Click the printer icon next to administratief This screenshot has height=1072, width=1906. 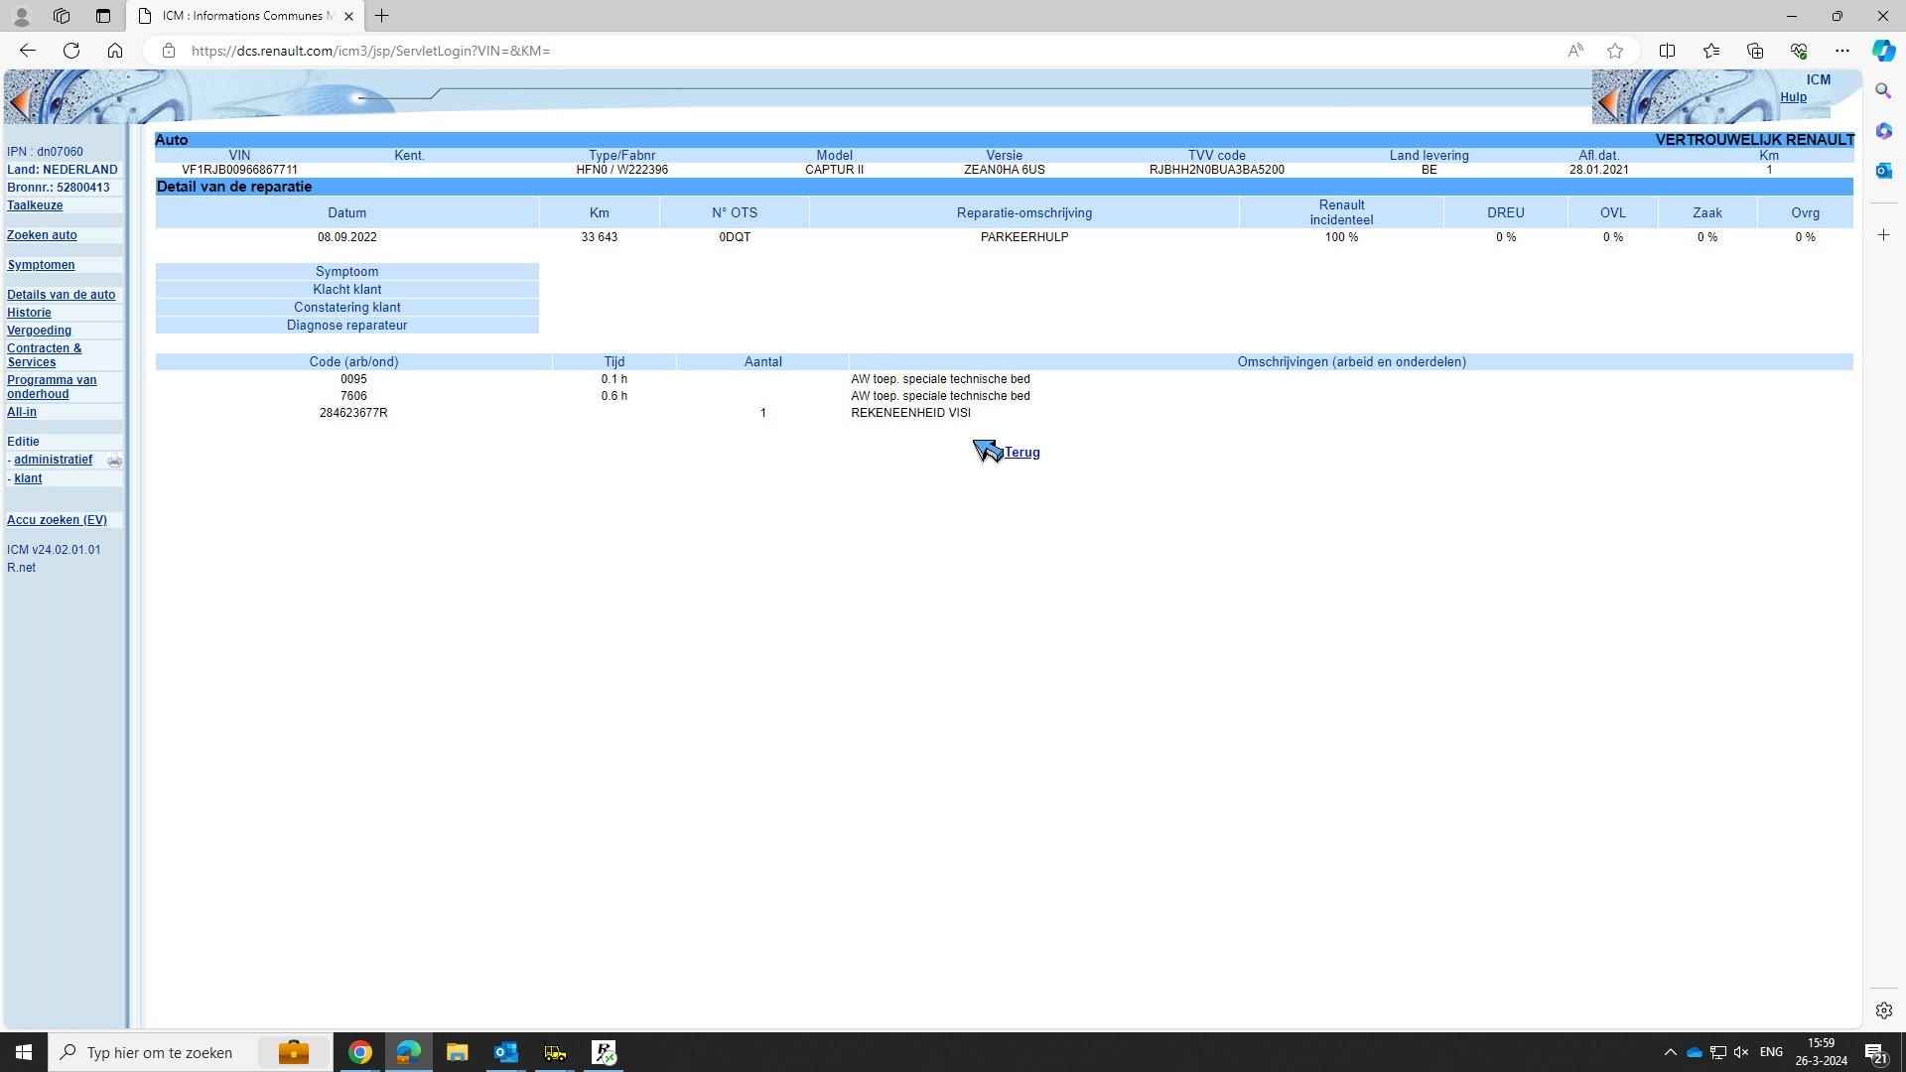114,462
